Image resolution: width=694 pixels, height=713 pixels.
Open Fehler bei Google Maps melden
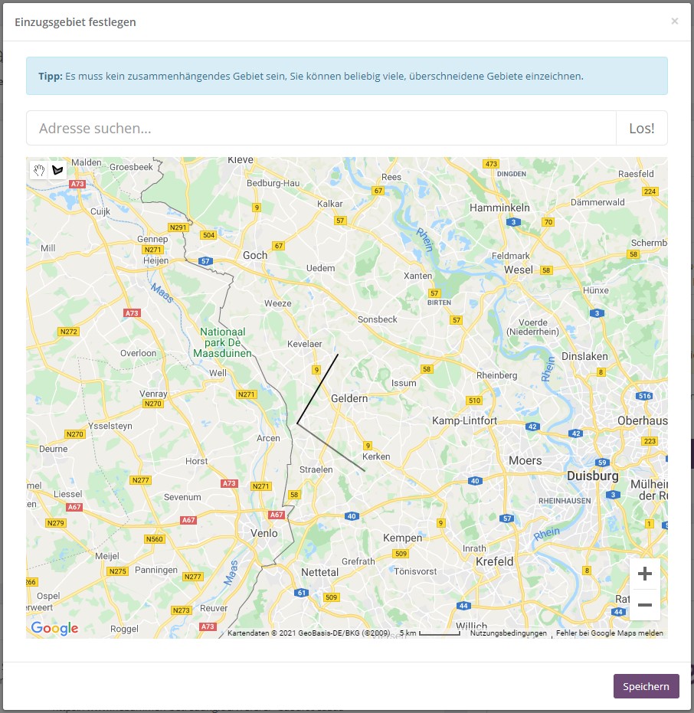pos(609,633)
